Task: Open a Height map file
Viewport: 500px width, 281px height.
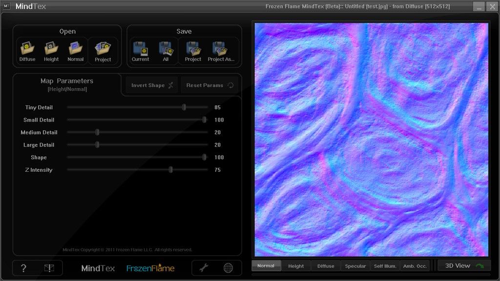Action: point(51,52)
